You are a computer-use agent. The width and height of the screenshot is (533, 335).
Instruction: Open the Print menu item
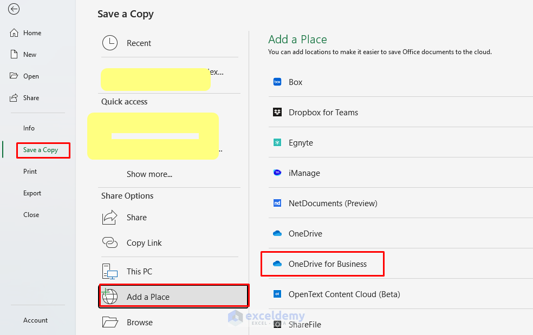click(30, 171)
